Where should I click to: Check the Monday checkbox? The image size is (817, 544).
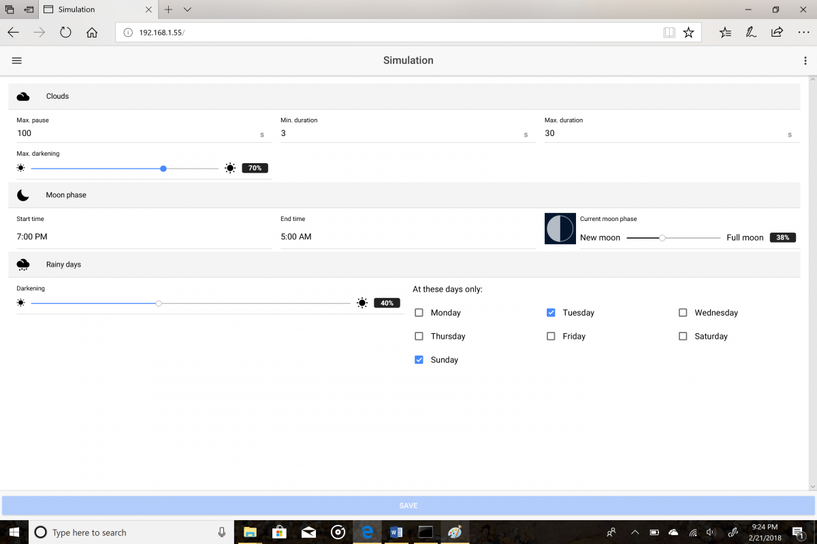point(419,313)
